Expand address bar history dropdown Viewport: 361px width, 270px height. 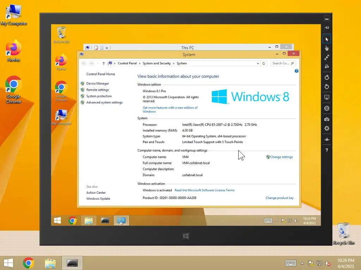258,63
